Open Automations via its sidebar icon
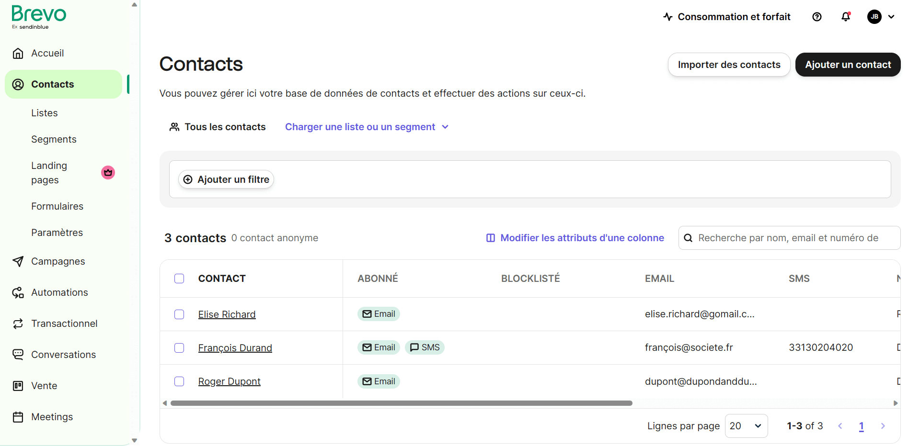 (x=18, y=292)
